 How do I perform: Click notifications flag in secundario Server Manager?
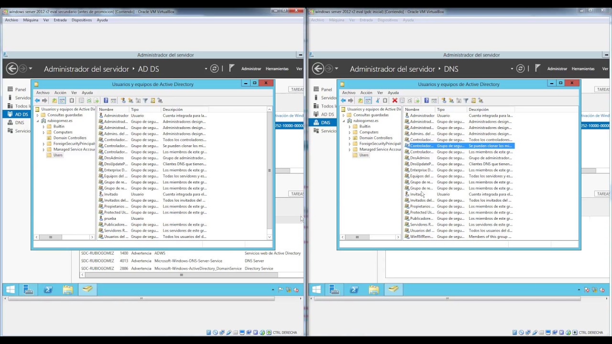tap(231, 68)
